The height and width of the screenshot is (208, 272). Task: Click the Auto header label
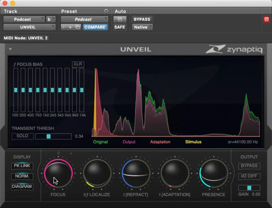coord(121,11)
